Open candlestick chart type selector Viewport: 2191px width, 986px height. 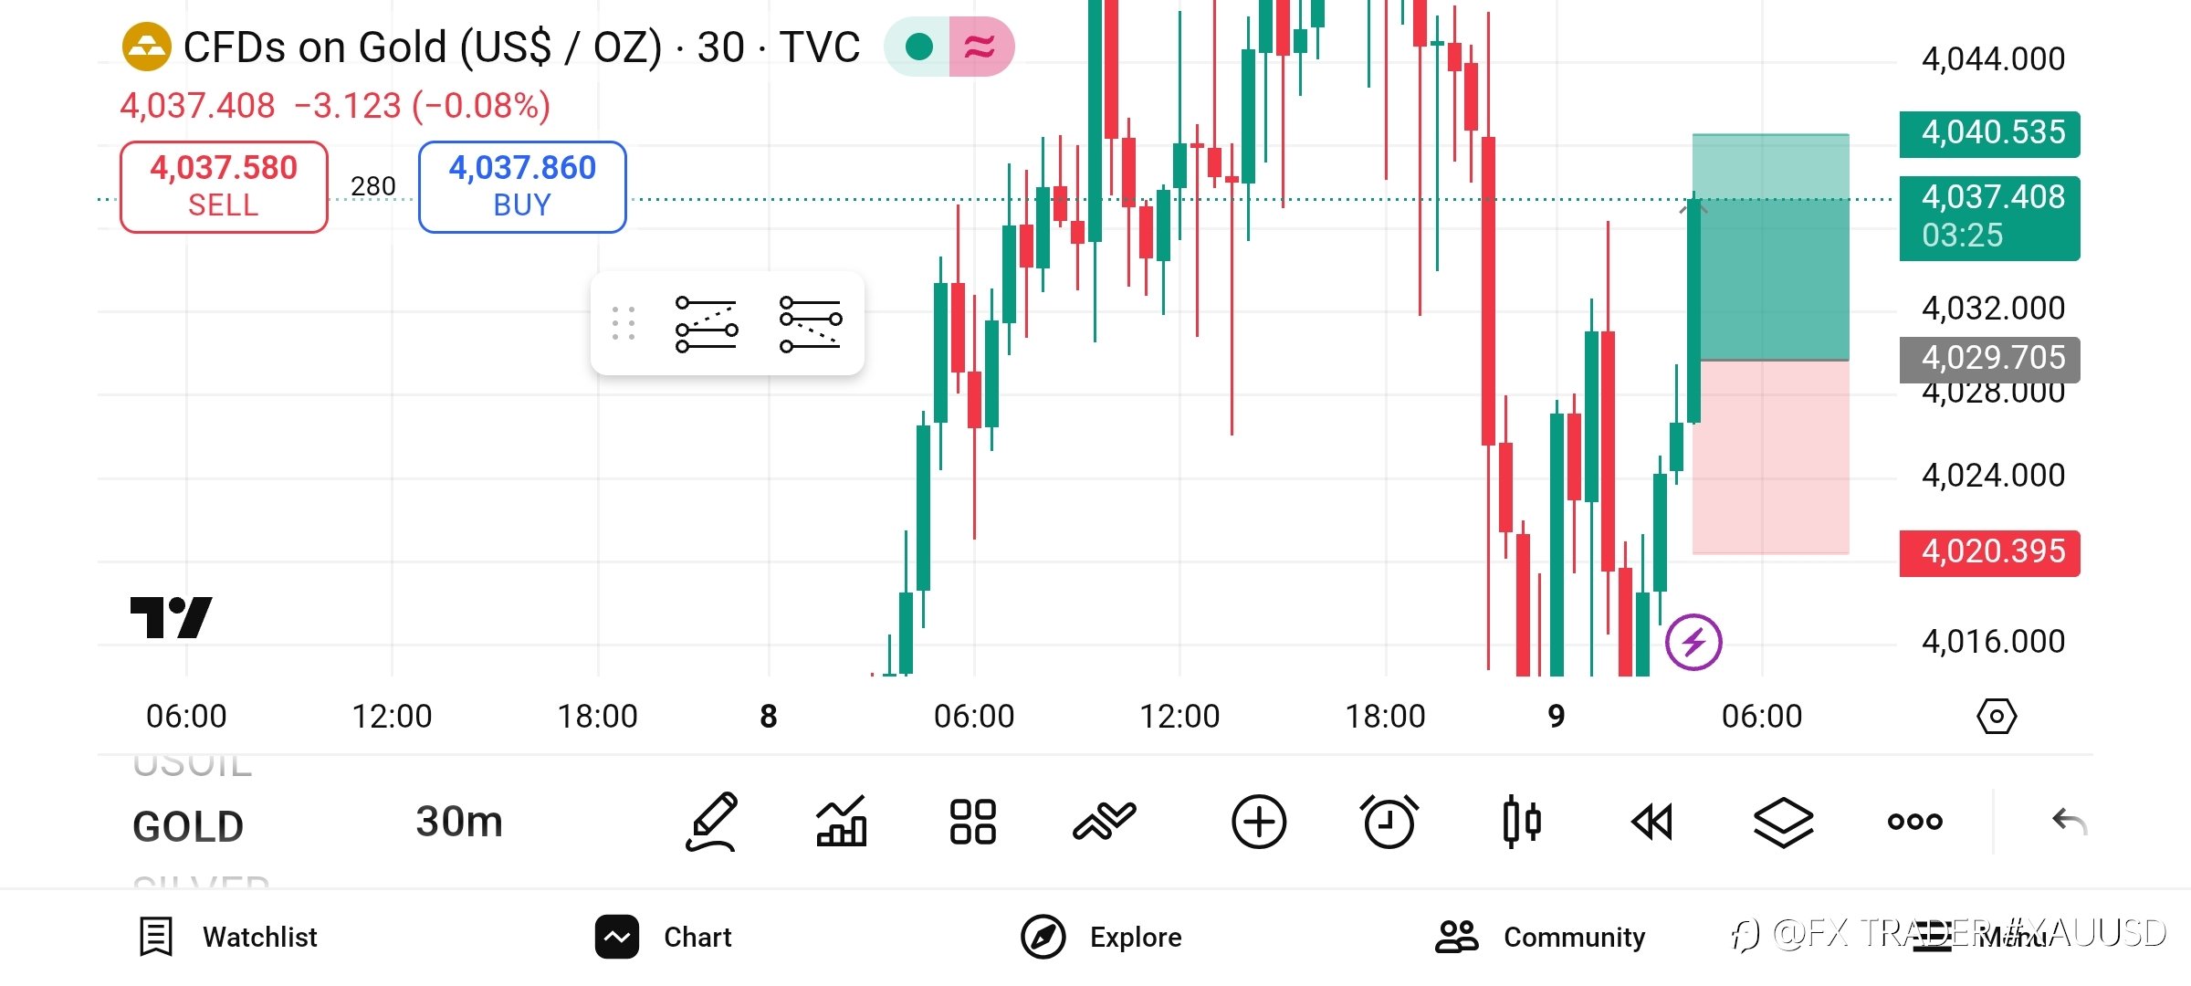1521,822
